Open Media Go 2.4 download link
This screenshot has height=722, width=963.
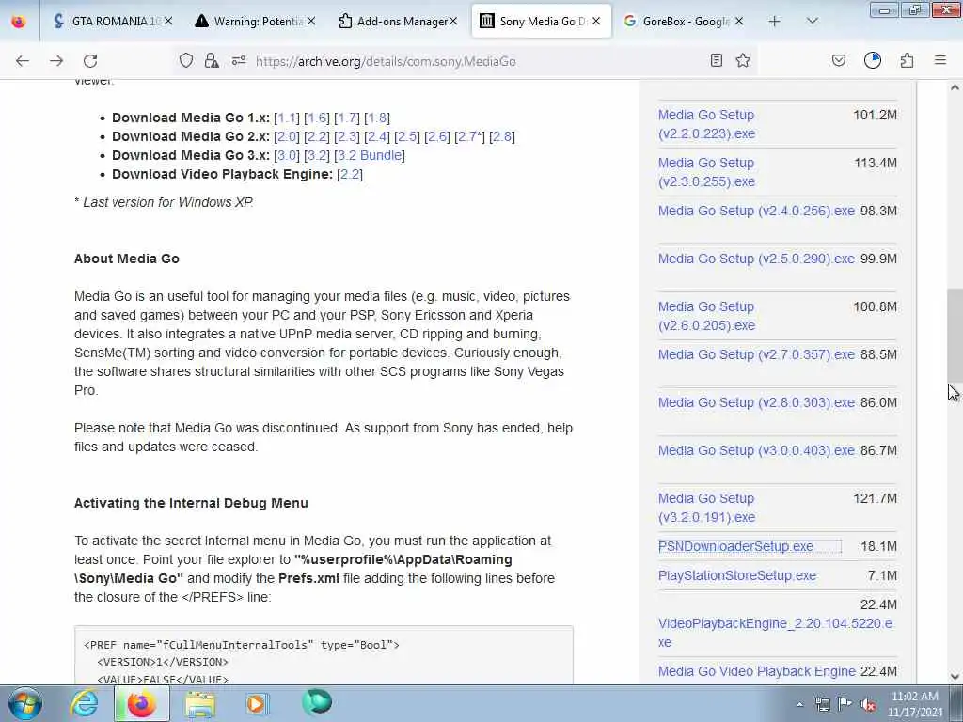coord(377,137)
